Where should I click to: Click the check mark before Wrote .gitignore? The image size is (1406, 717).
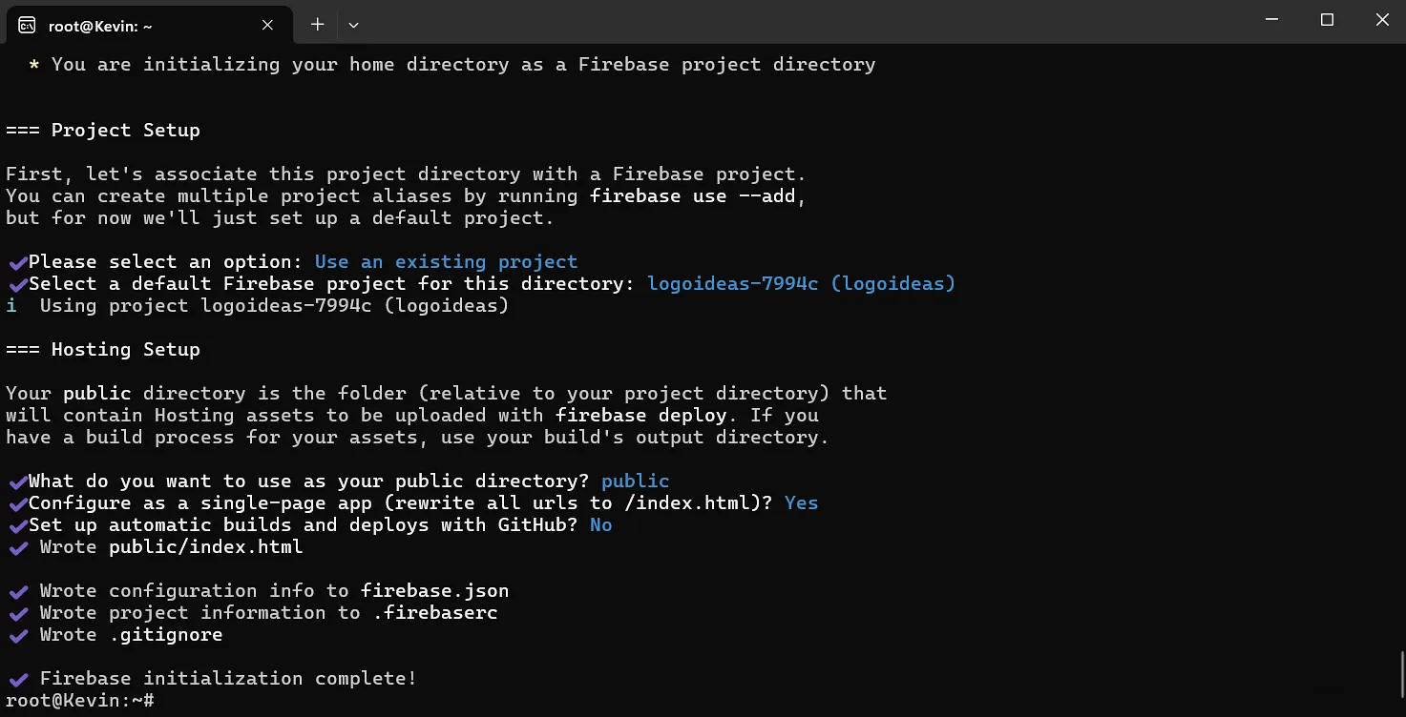click(17, 635)
